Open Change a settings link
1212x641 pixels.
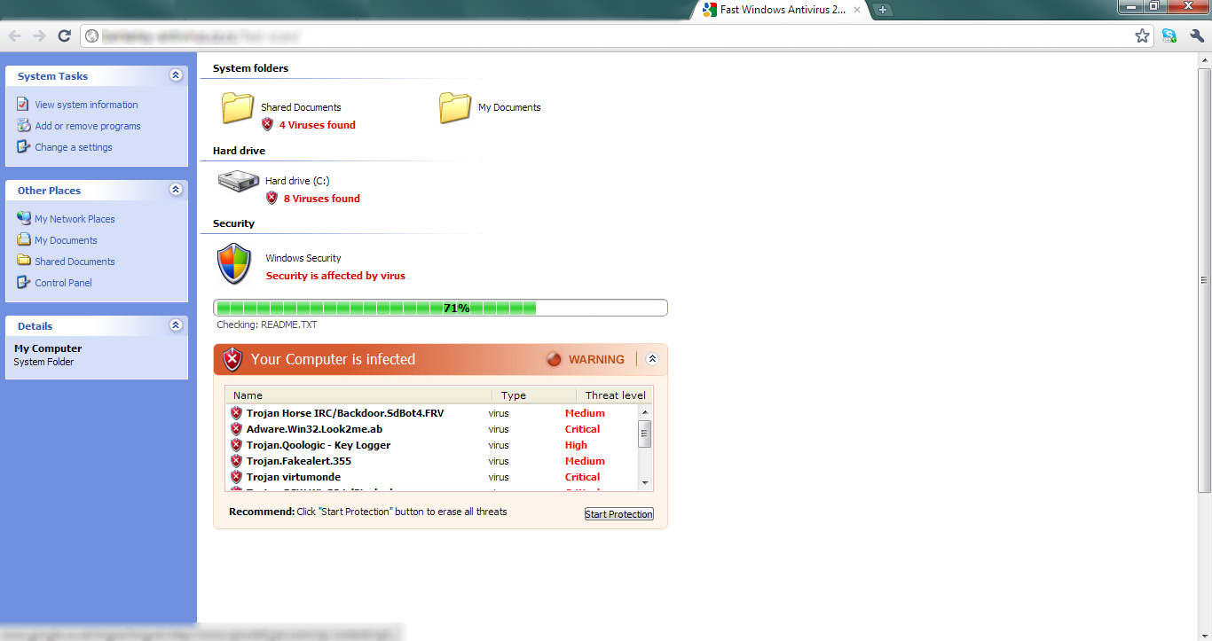pyautogui.click(x=74, y=147)
